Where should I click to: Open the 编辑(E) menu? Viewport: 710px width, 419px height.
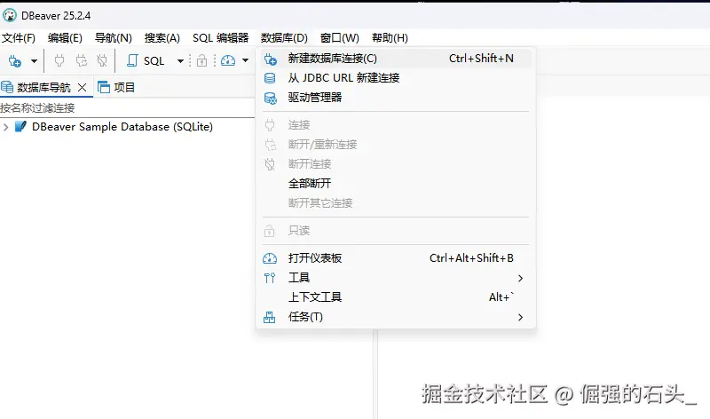[65, 37]
